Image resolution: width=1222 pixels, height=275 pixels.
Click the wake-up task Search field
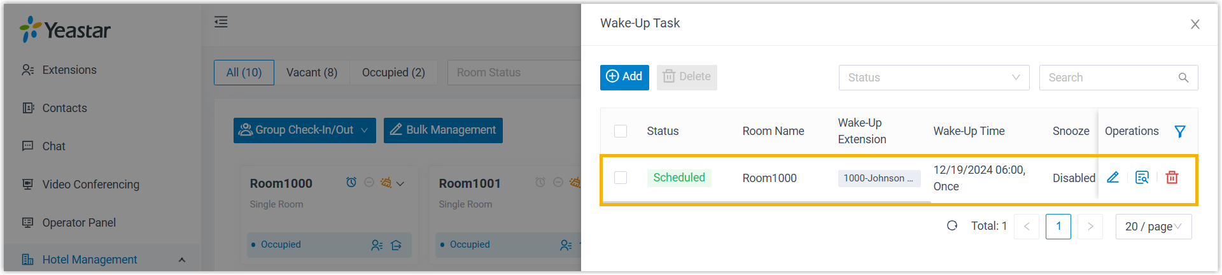click(x=1111, y=78)
